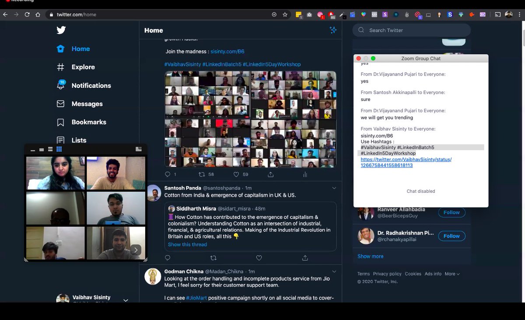
Task: Open Notifications using the bell icon
Action: click(61, 85)
